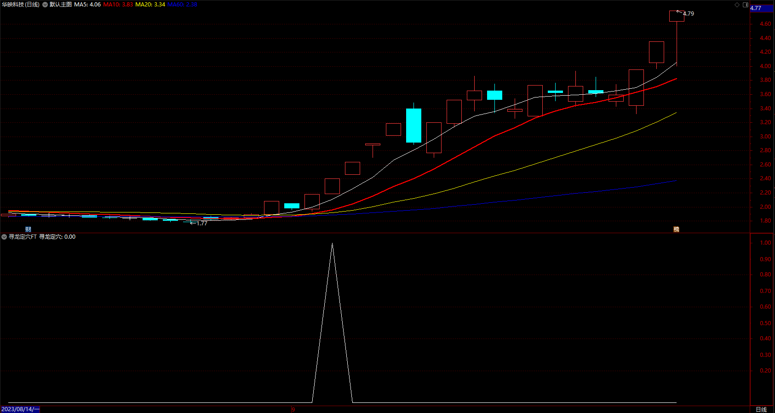Select the 默认主图 label

point(61,5)
